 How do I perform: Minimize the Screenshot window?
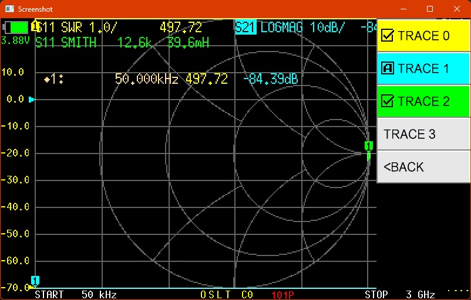coord(403,9)
